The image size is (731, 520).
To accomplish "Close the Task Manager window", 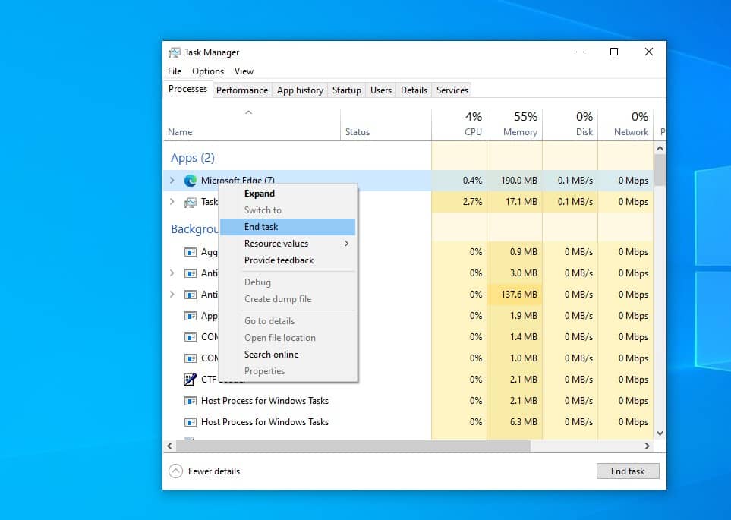I will pos(648,52).
